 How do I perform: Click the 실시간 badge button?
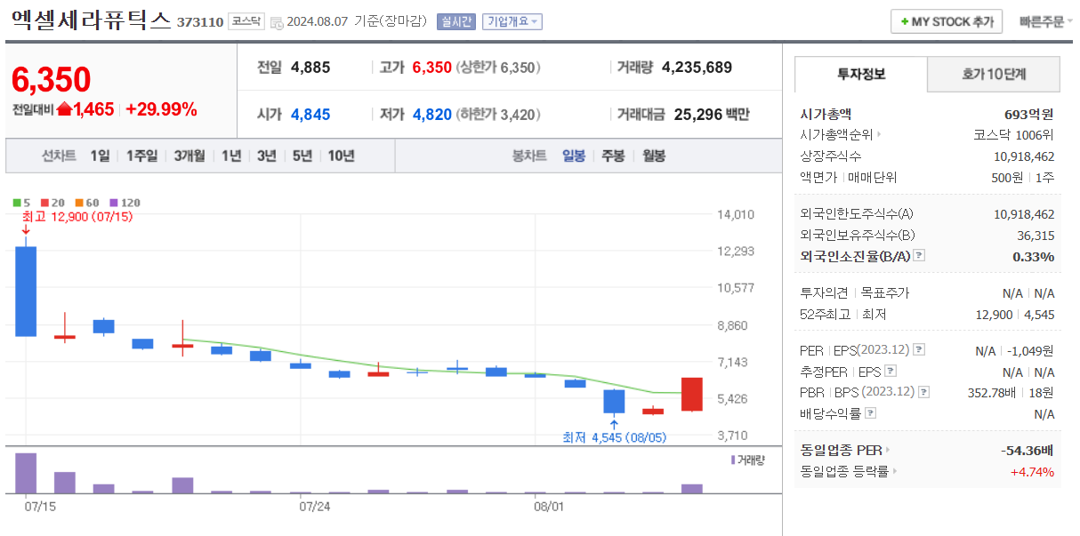(456, 22)
